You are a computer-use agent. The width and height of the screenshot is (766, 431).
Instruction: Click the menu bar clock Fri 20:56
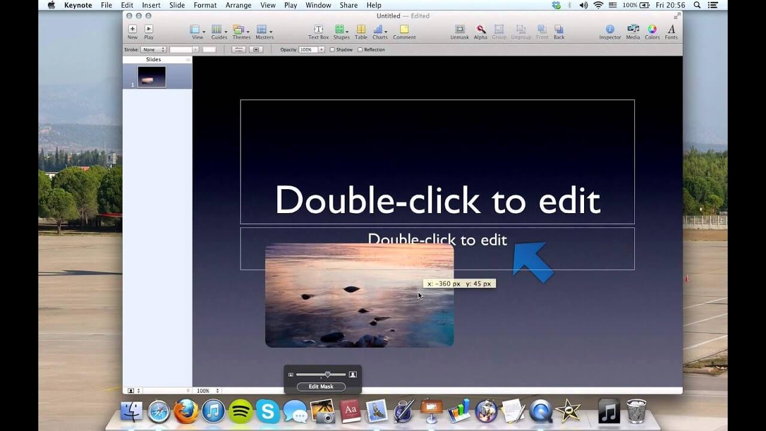click(670, 5)
